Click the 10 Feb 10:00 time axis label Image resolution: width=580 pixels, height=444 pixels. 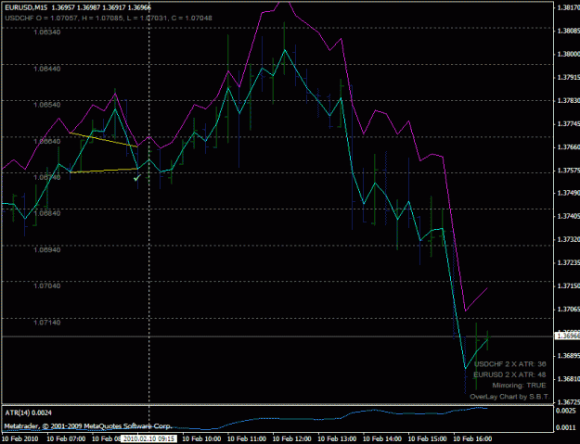[202, 438]
